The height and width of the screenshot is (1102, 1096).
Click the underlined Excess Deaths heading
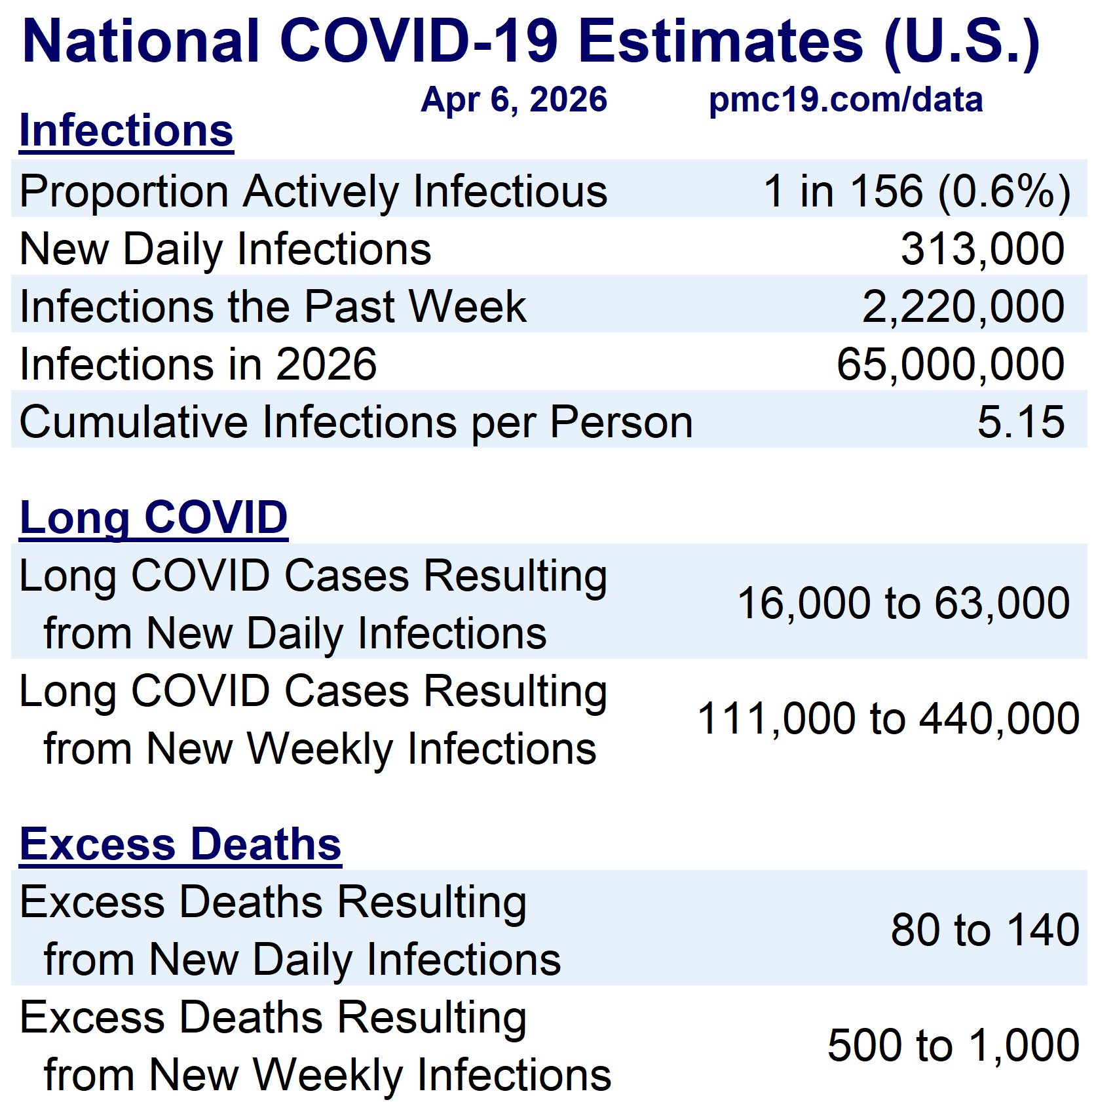point(181,844)
